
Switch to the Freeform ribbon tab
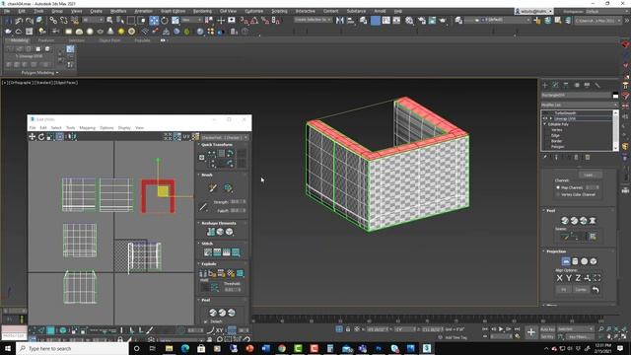(x=46, y=40)
